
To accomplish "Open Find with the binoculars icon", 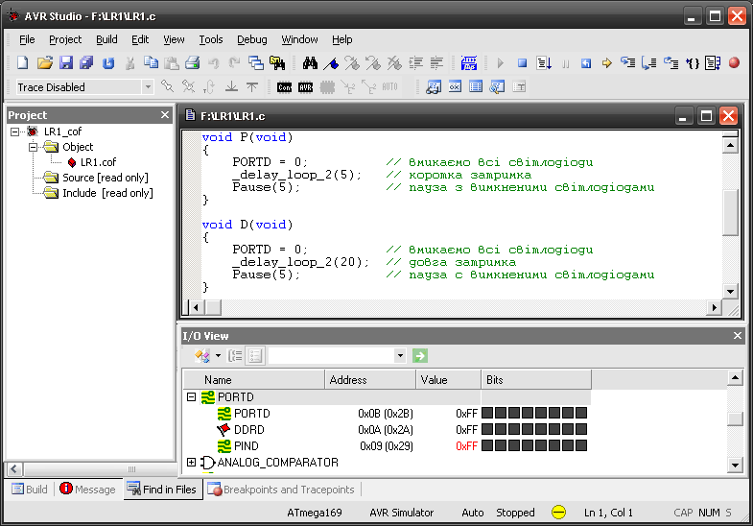I will click(x=310, y=63).
